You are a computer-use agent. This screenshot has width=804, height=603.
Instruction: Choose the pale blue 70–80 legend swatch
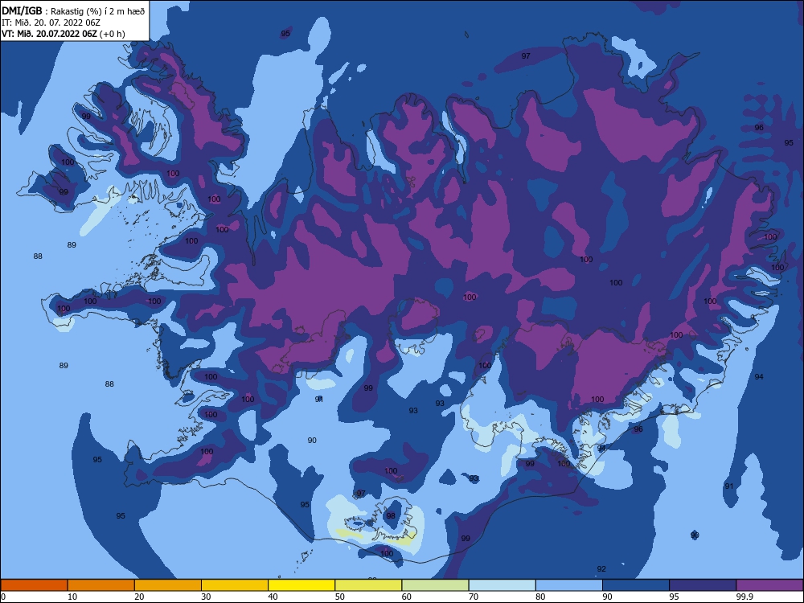click(x=503, y=585)
